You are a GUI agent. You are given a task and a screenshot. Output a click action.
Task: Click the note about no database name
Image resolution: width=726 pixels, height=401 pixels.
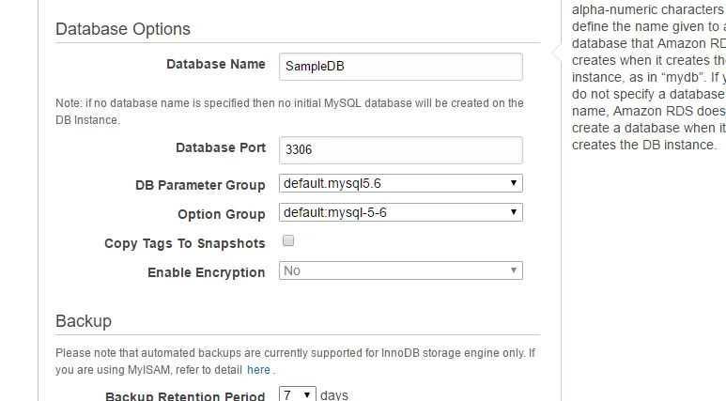(289, 111)
